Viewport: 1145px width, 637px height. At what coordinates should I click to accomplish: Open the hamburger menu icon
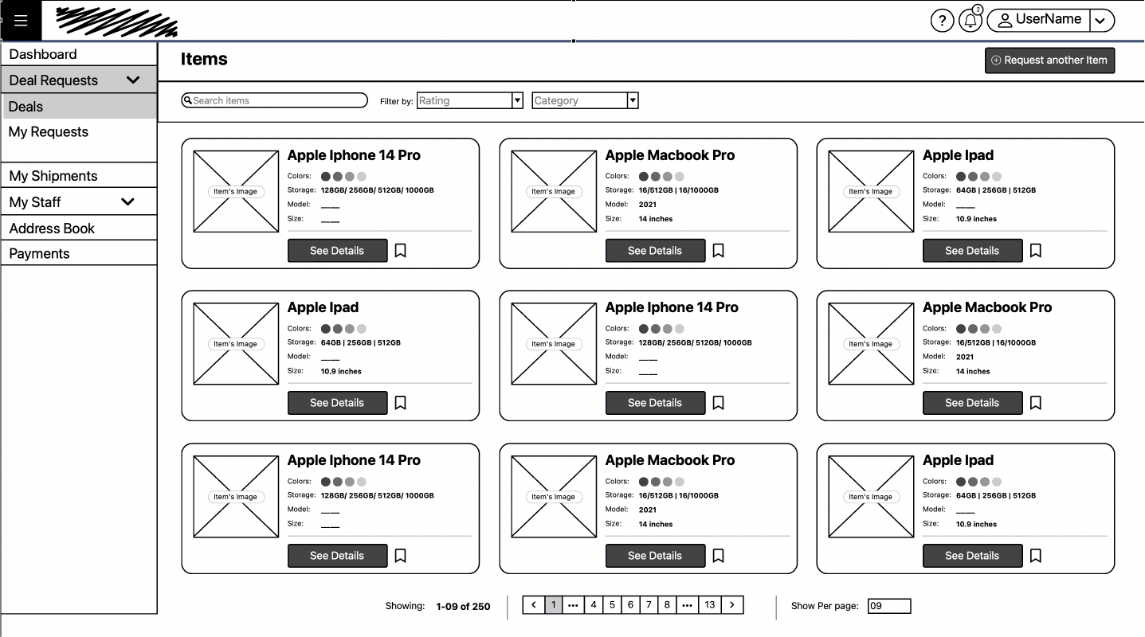(21, 21)
